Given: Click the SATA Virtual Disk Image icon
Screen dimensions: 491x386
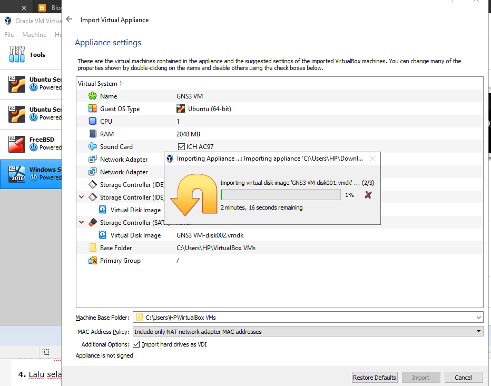Looking at the screenshot, I should tap(102, 235).
